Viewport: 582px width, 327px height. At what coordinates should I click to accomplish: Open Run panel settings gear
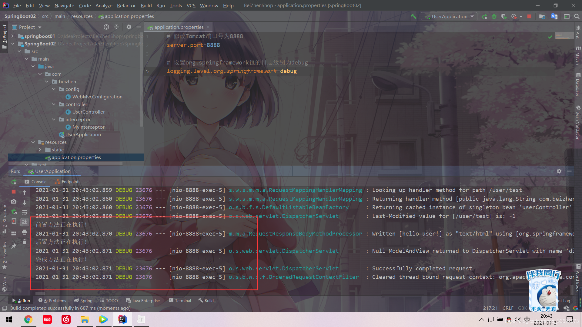(559, 171)
